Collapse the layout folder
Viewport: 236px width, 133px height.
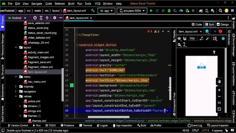click(x=16, y=47)
